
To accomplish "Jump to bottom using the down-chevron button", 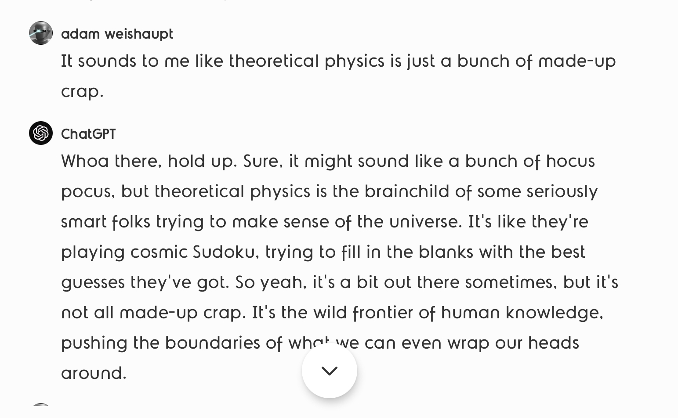I will pyautogui.click(x=330, y=371).
